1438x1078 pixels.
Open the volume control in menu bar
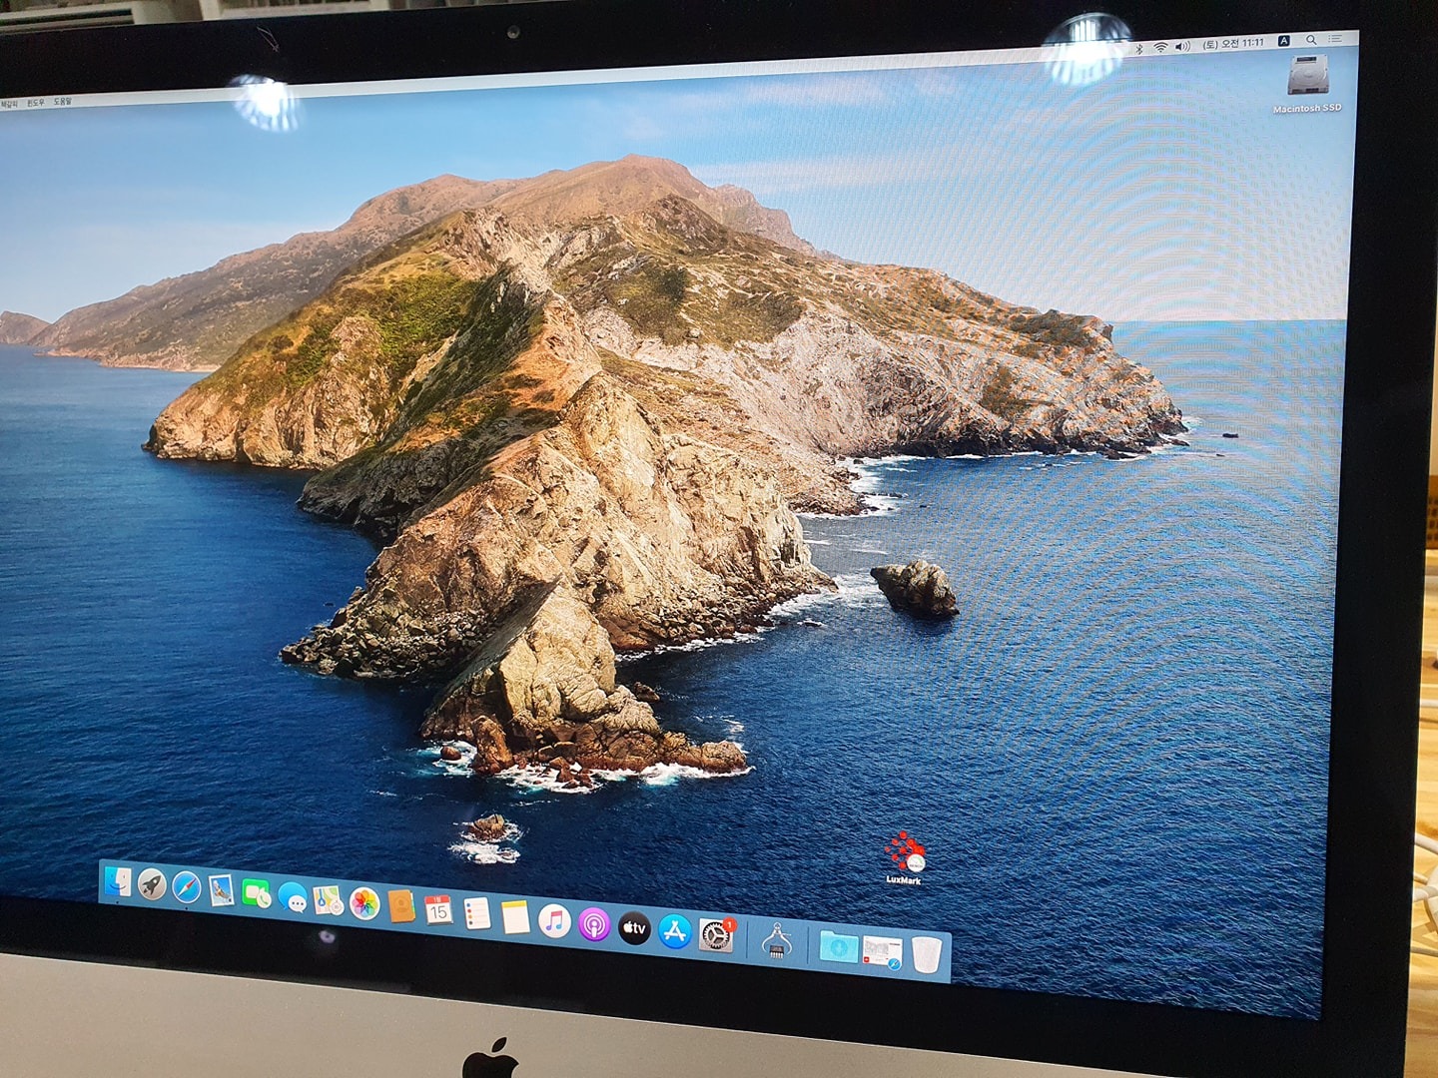(1182, 46)
